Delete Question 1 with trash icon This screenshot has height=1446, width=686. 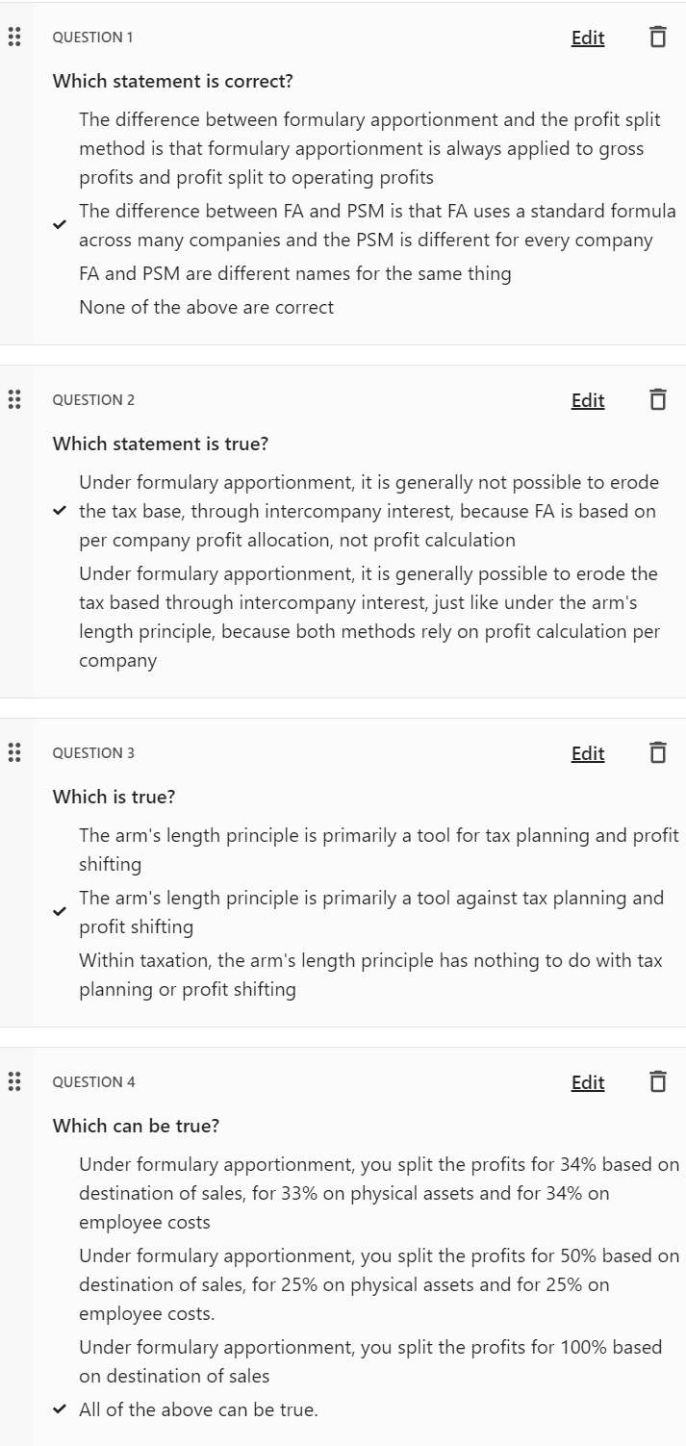(x=658, y=38)
